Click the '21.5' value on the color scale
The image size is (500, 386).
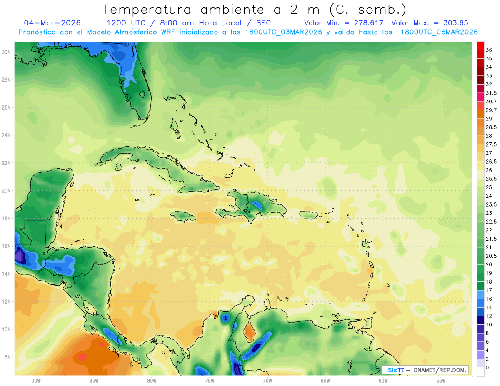(x=491, y=239)
